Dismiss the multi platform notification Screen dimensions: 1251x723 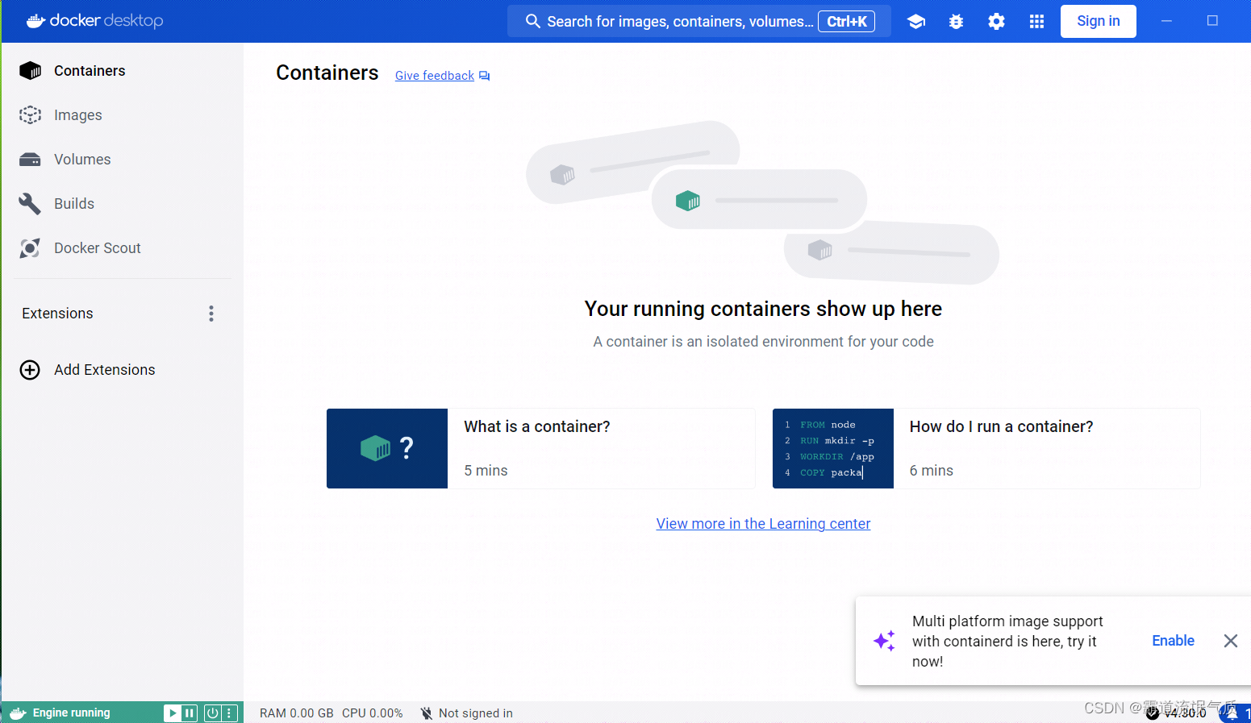1230,641
